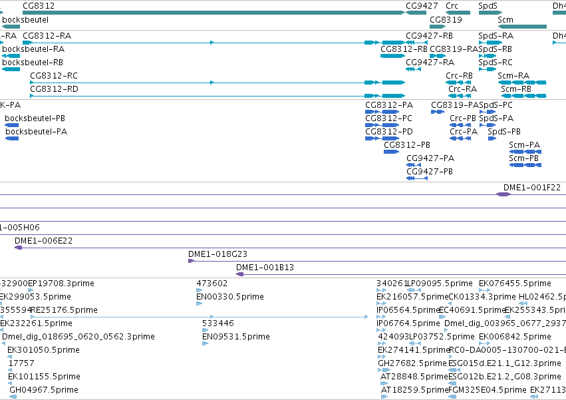
Task: Click protein CG9427-PA label
Action: pos(430,158)
